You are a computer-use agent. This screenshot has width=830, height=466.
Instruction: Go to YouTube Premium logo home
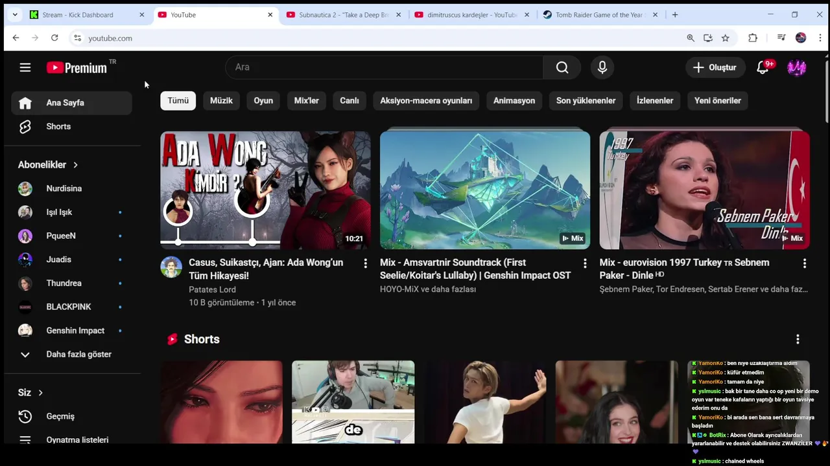(77, 67)
